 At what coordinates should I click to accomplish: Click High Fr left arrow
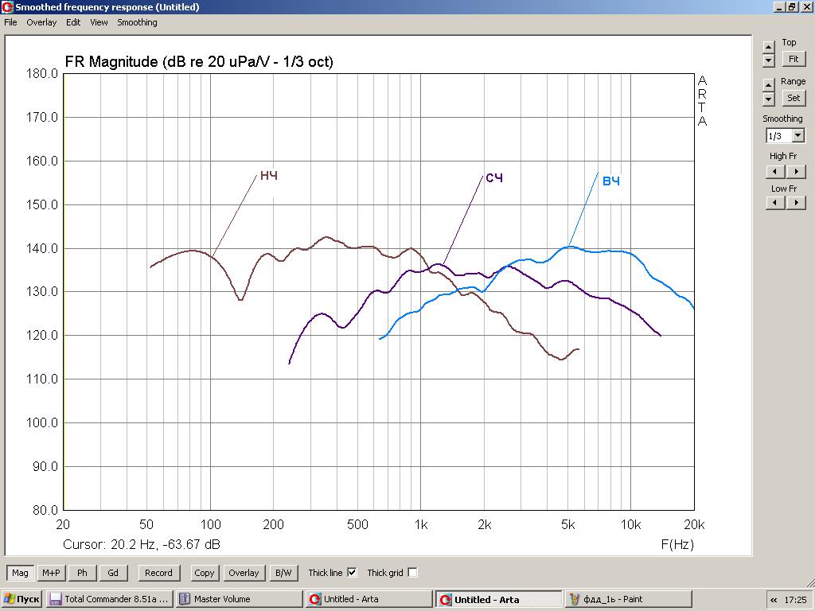pos(775,172)
